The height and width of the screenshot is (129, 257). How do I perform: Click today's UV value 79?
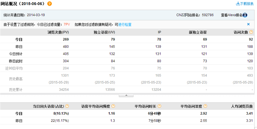pyautogui.click(x=113, y=39)
